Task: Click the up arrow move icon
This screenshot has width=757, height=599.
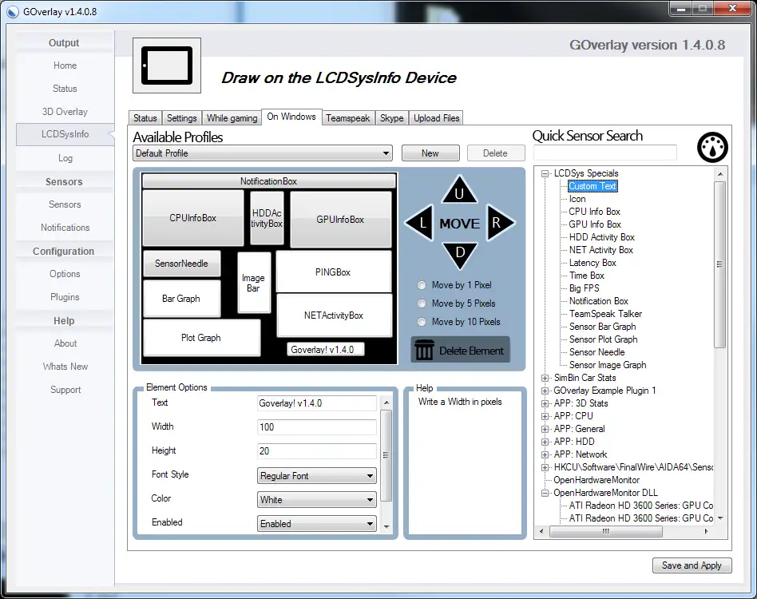Action: pyautogui.click(x=459, y=192)
